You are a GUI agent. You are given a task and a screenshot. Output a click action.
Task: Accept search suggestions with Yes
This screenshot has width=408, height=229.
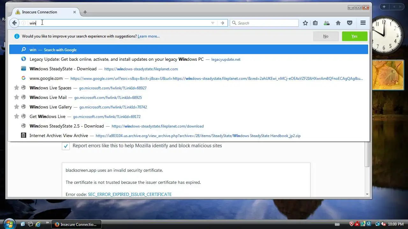pyautogui.click(x=354, y=36)
